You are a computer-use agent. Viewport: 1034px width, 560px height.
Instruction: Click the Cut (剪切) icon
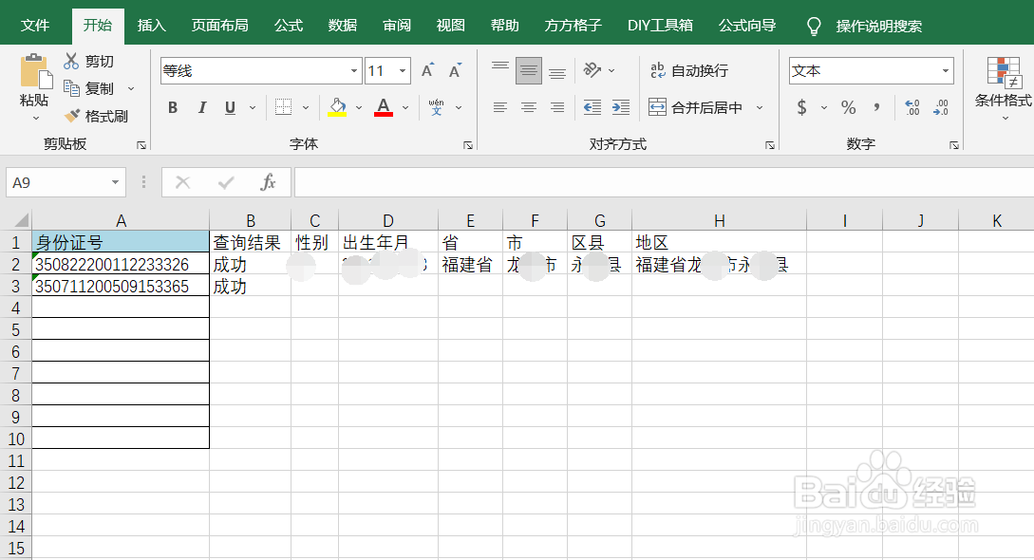coord(72,60)
